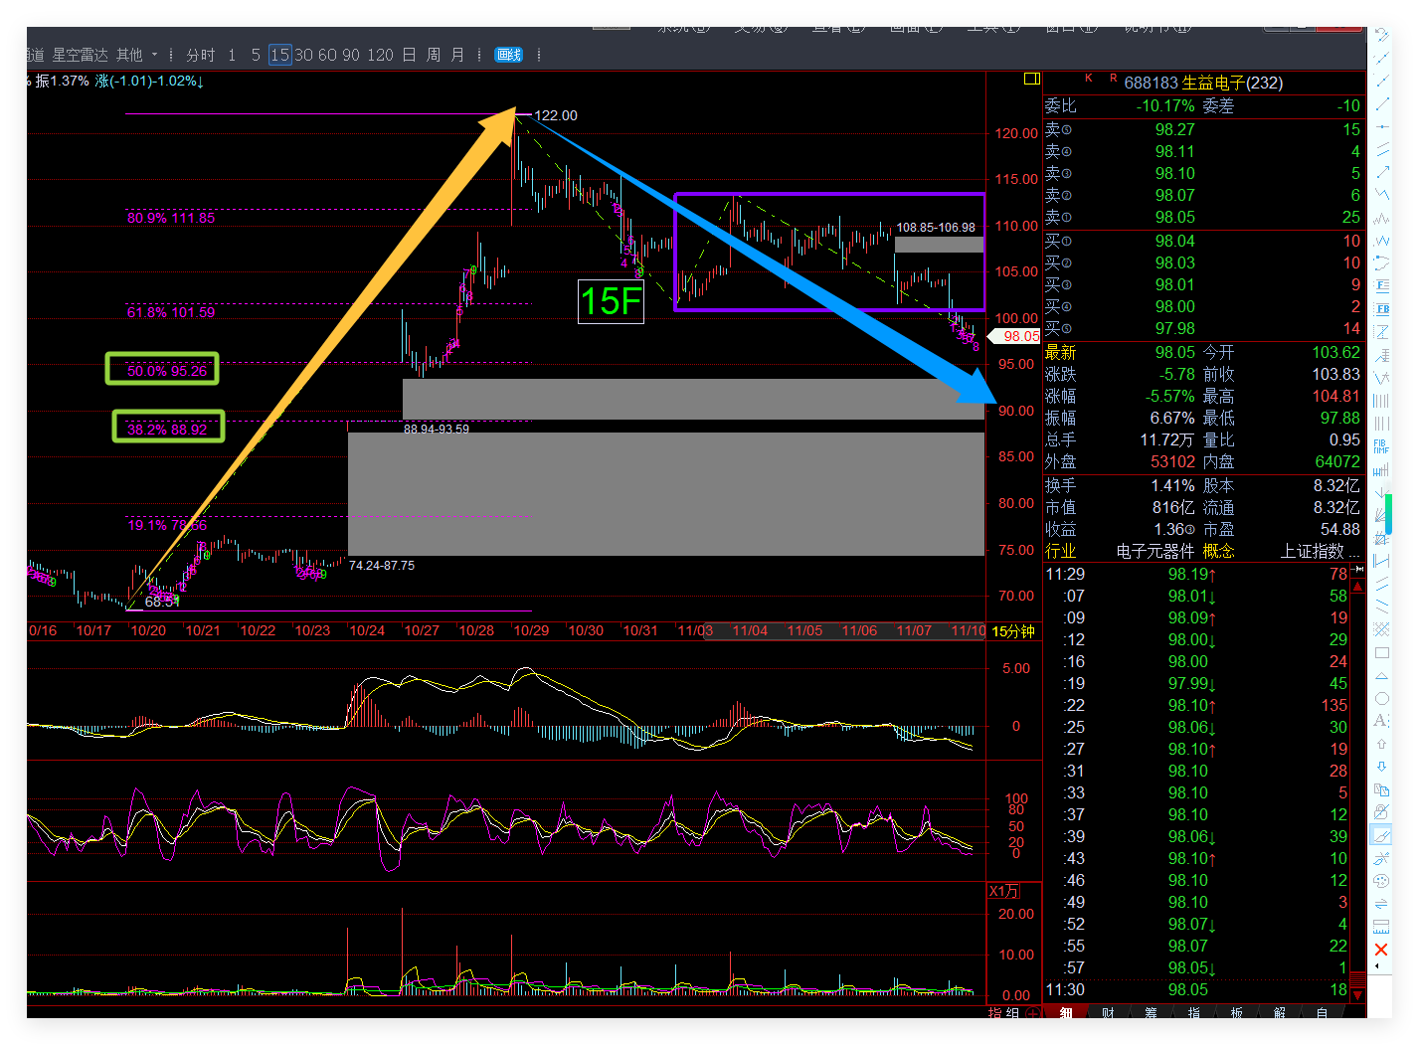Select the up arrow marker tool
The height and width of the screenshot is (1045, 1419).
(x=1381, y=744)
